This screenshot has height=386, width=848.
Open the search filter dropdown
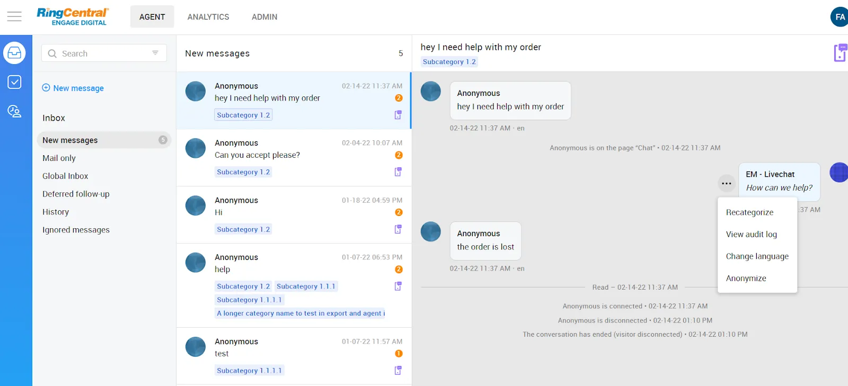pyautogui.click(x=155, y=53)
